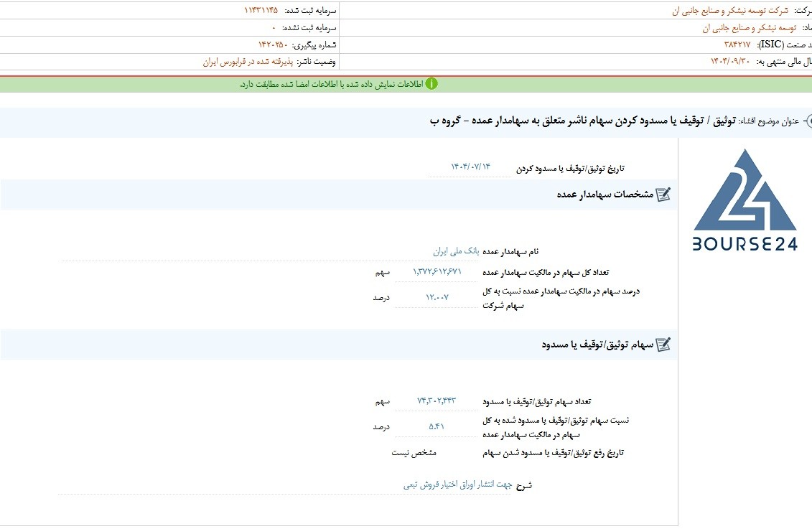Click the pledged shares ratio percentage value

click(437, 427)
